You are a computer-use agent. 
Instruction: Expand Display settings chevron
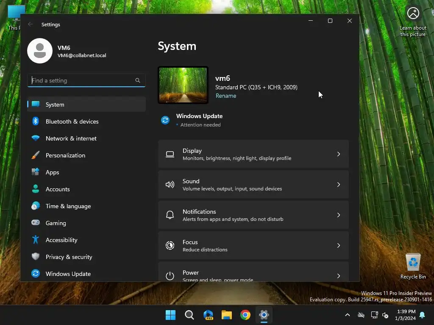pos(339,154)
